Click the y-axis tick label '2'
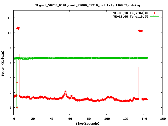The width and height of the screenshot is (168, 126). pyautogui.click(x=10, y=93)
